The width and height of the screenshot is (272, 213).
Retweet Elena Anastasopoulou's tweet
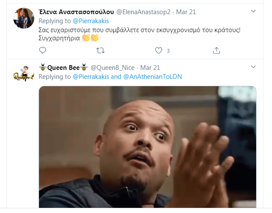point(100,51)
